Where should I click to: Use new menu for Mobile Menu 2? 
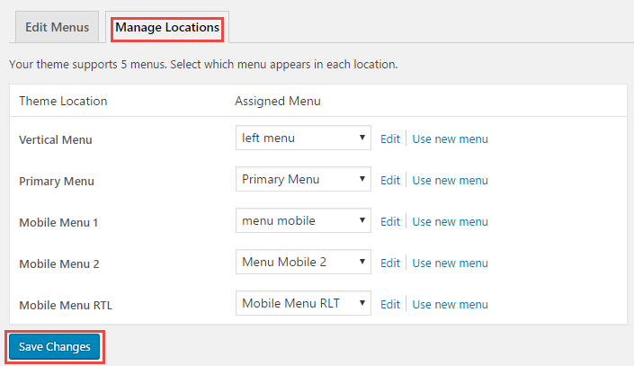[x=450, y=263]
